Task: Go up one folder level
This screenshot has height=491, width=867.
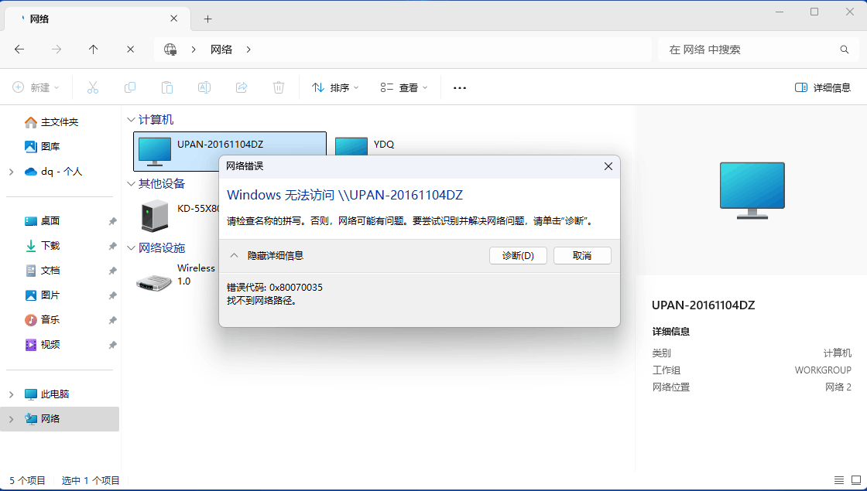Action: pyautogui.click(x=94, y=49)
